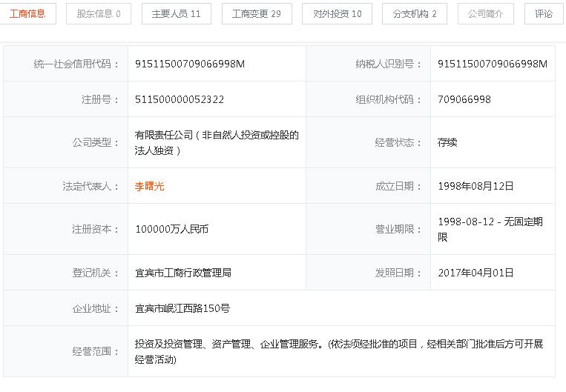Image resolution: width=566 pixels, height=392 pixels.
Task: Click the registered capital 100000万人民币
Action: coord(171,229)
